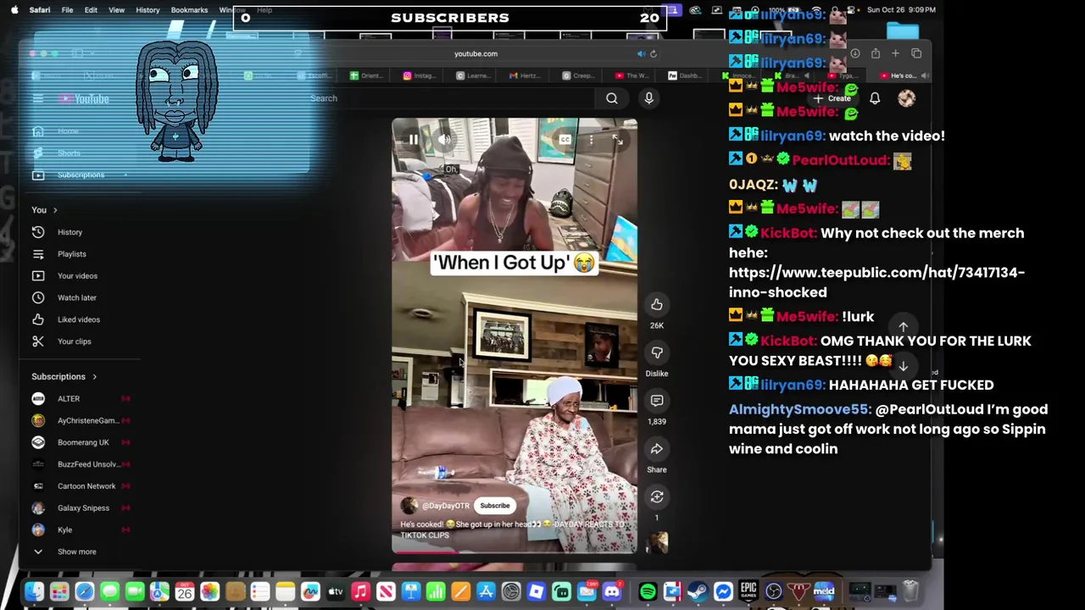Viewport: 1085px width, 610px height.
Task: Open Watch later list
Action: coord(77,298)
